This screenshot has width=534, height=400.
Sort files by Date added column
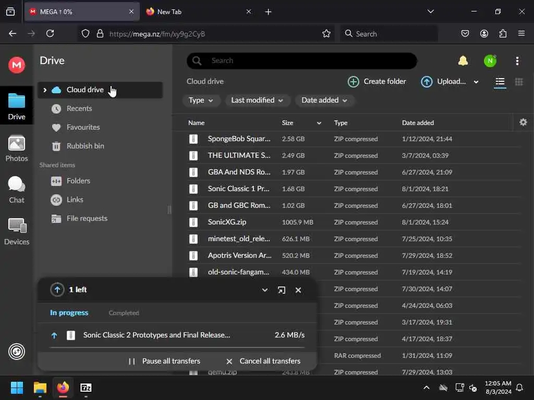(x=418, y=123)
